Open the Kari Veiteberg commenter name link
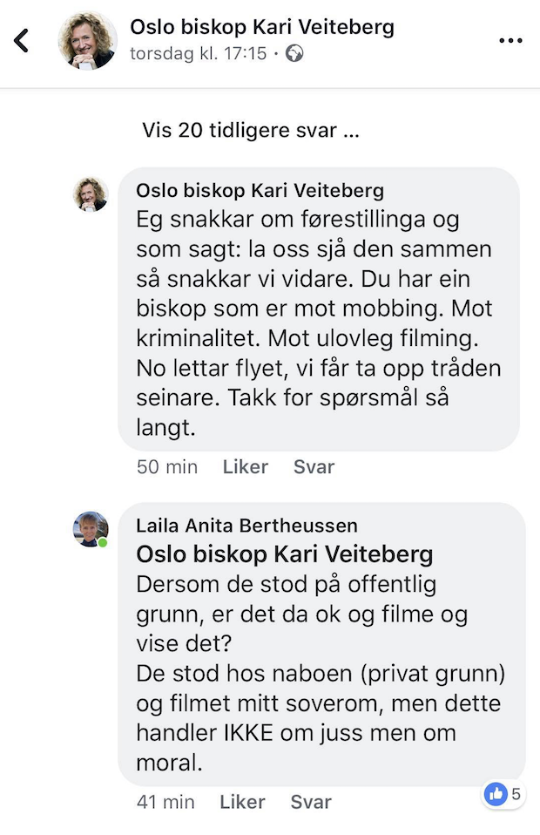Viewport: 540px width, 835px height. (260, 191)
